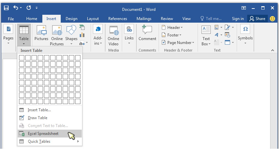This screenshot has height=149, width=279.
Task: Click the Object icon in Text group
Action: [x=227, y=42]
